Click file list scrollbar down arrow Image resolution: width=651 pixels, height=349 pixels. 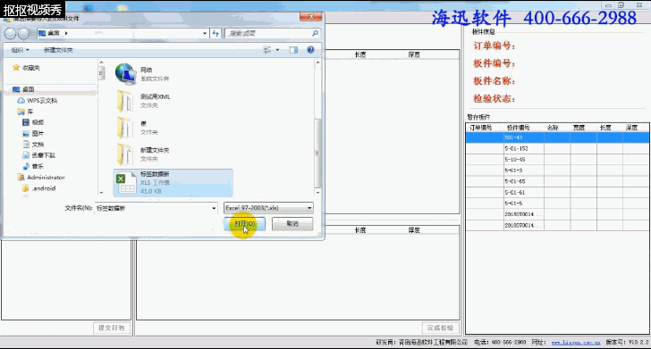(x=317, y=192)
